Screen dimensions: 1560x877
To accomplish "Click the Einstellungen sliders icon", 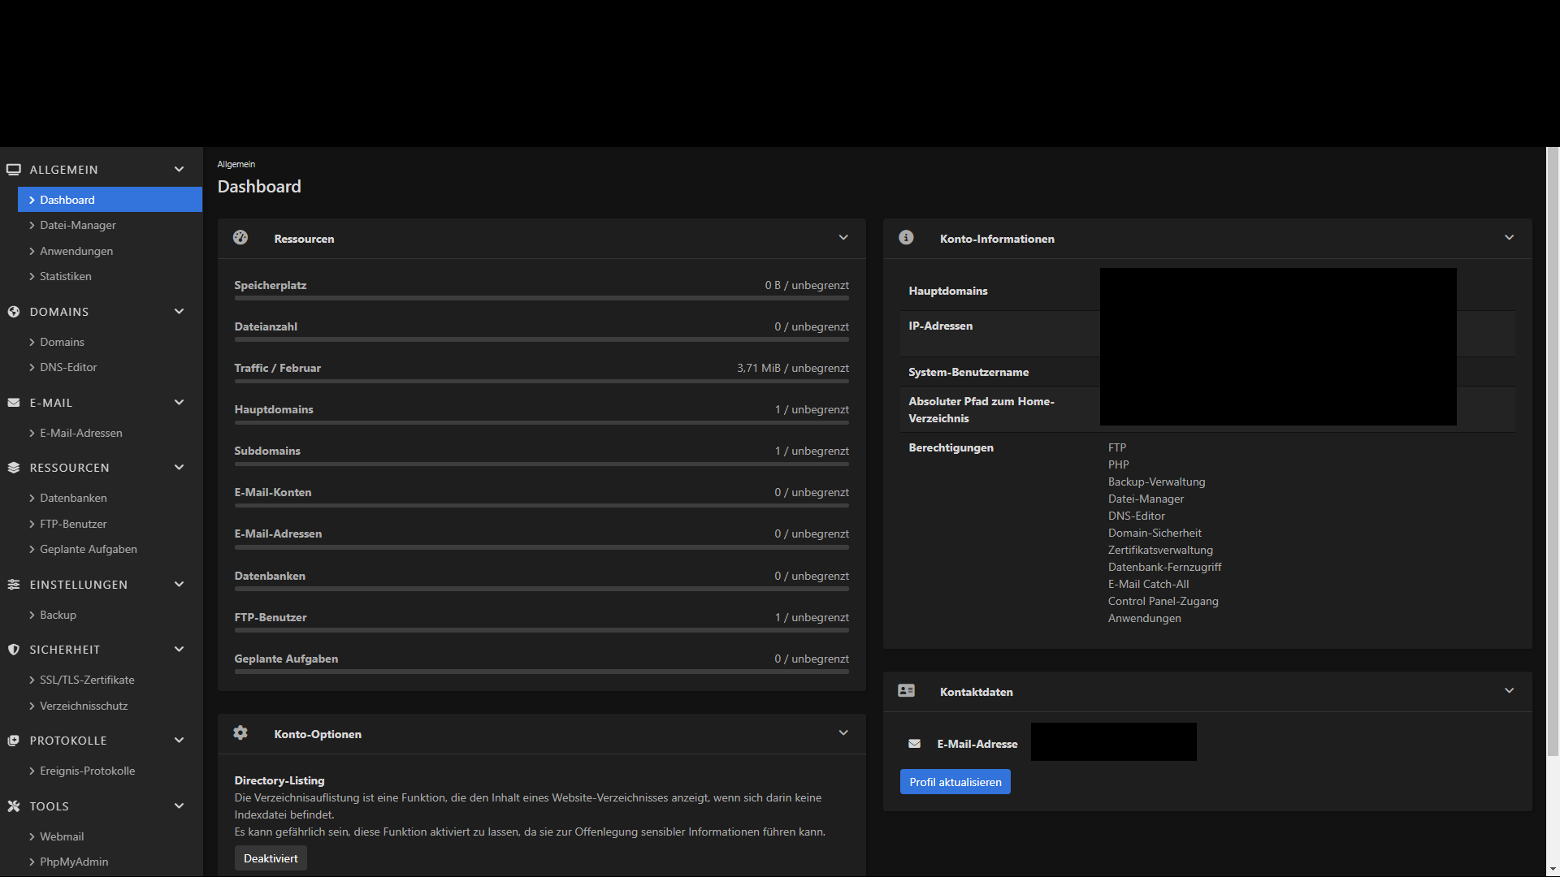I will click(14, 585).
